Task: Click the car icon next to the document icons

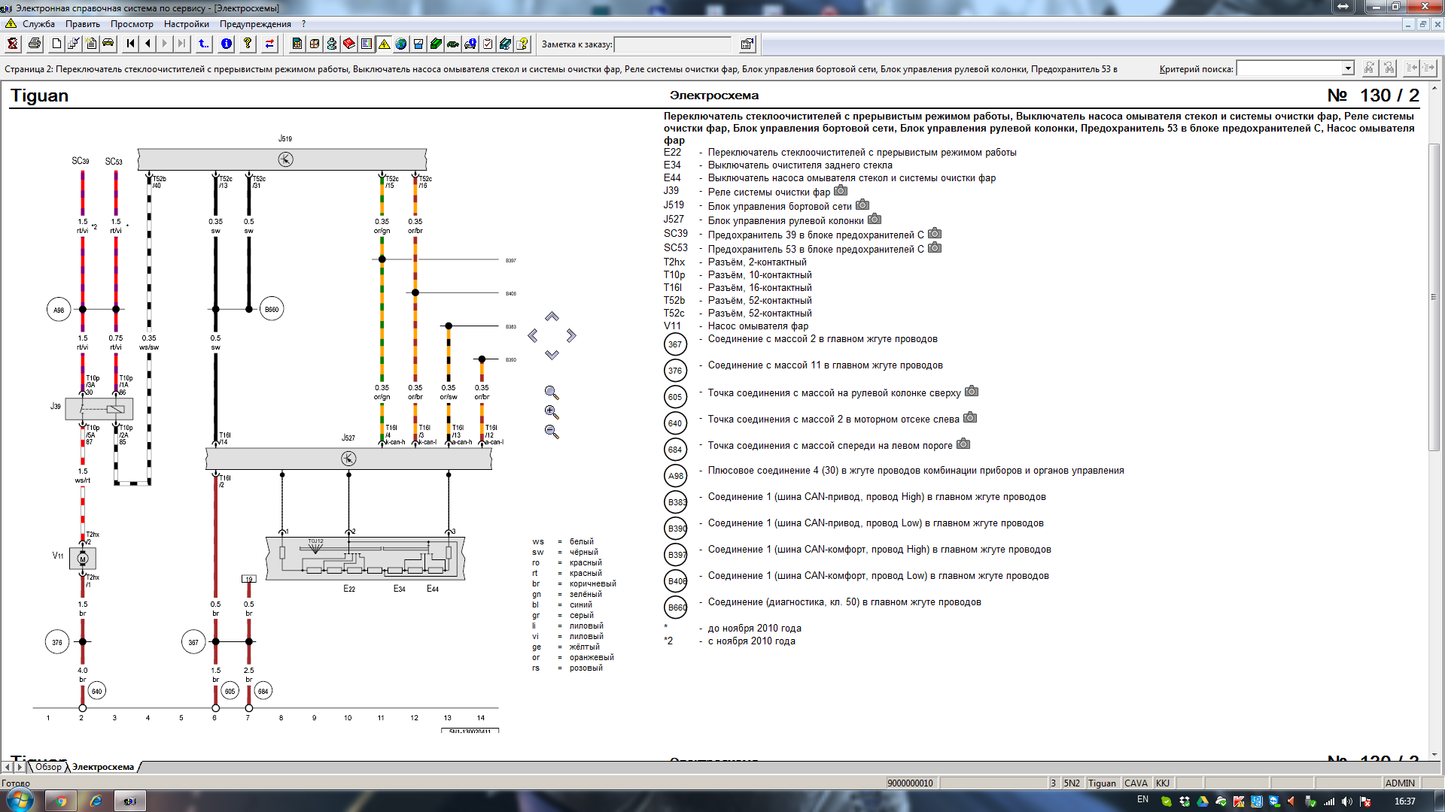Action: (x=108, y=44)
